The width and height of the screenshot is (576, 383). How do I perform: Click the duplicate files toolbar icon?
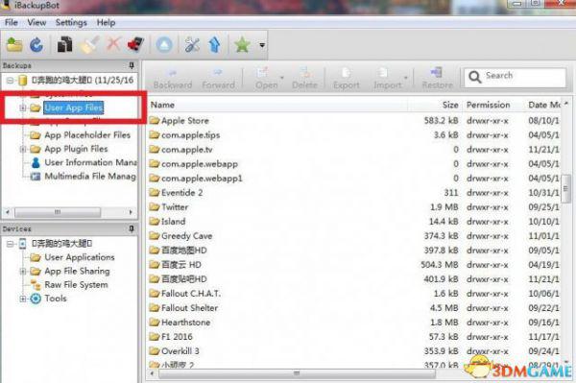pyautogui.click(x=65, y=45)
